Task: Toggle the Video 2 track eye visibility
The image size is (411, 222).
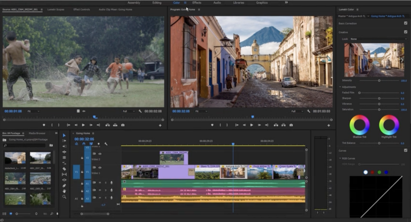Action: coord(100,154)
